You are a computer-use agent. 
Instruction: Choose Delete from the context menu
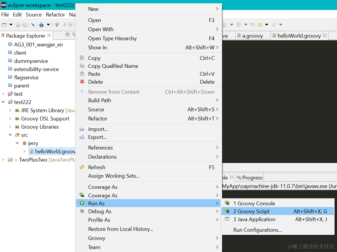pyautogui.click(x=149, y=82)
